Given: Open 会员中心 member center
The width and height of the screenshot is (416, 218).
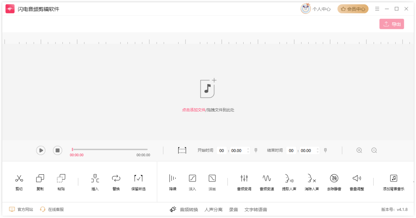Looking at the screenshot, I should click(x=353, y=9).
